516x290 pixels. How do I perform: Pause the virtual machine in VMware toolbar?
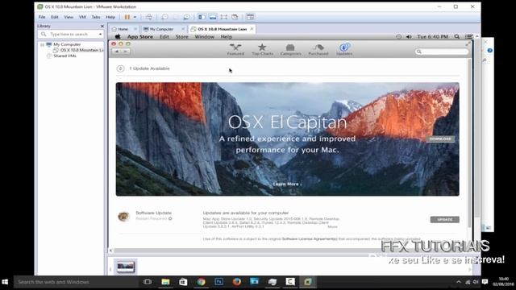coord(127,17)
